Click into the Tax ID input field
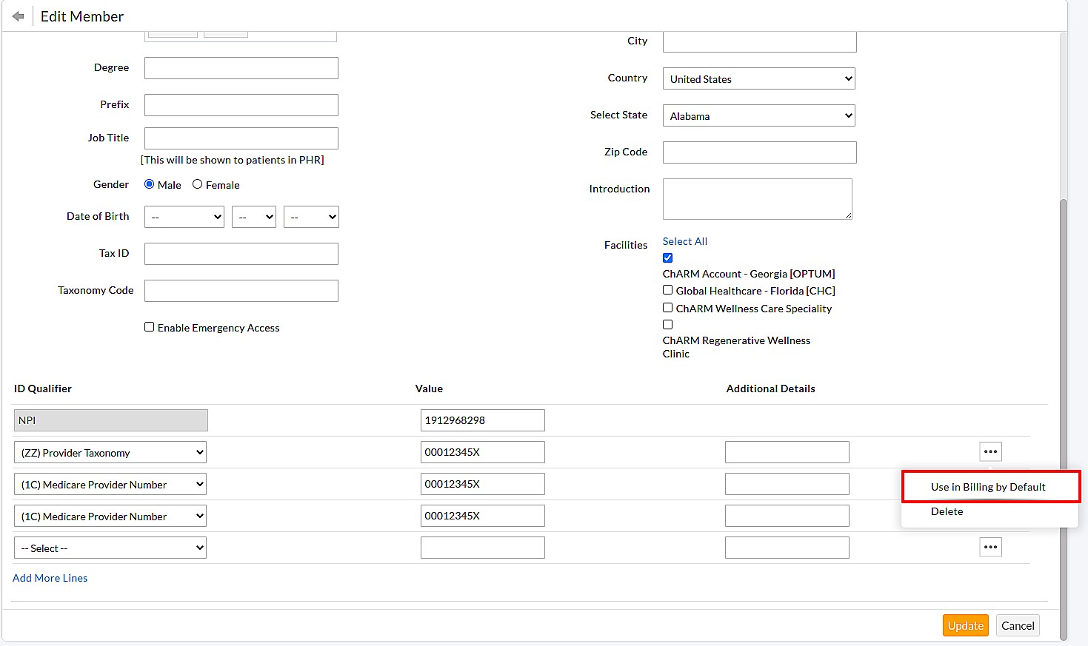The image size is (1088, 646). pyautogui.click(x=241, y=254)
